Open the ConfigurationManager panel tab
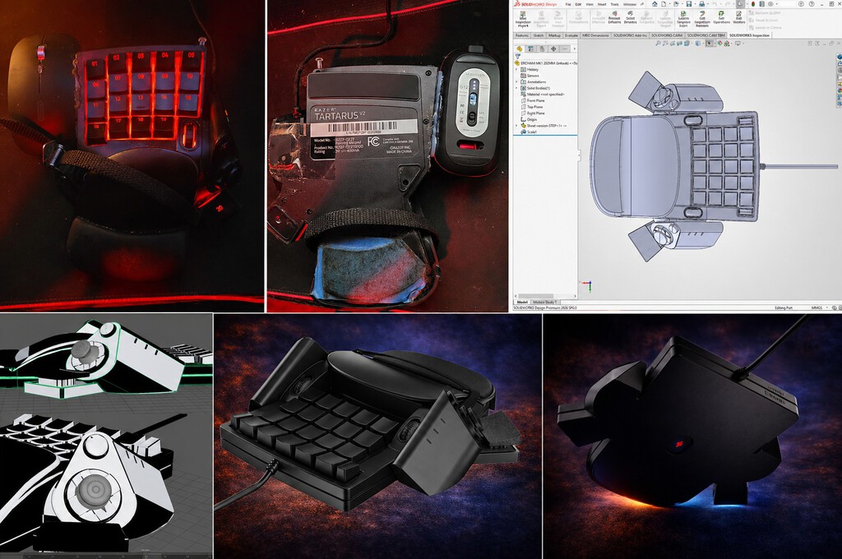The image size is (842, 559). [x=542, y=49]
